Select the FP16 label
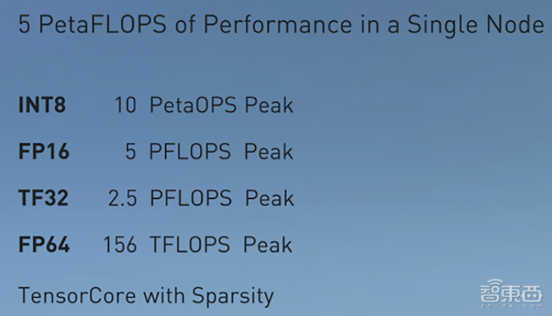This screenshot has width=552, height=316. (44, 152)
